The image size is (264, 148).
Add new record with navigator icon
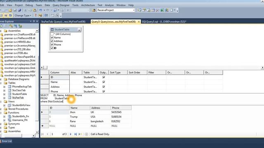coord(80,134)
